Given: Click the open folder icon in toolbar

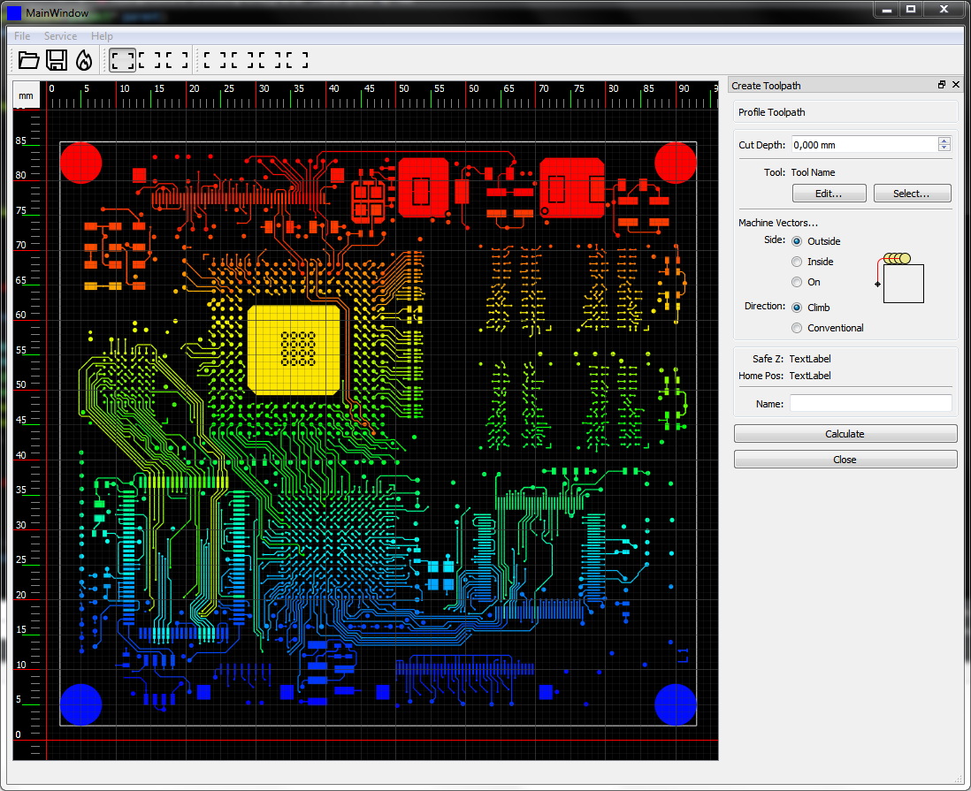Looking at the screenshot, I should coord(28,60).
